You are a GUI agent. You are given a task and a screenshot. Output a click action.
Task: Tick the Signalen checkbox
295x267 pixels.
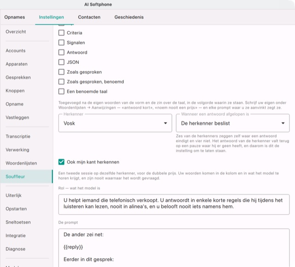[x=61, y=43]
